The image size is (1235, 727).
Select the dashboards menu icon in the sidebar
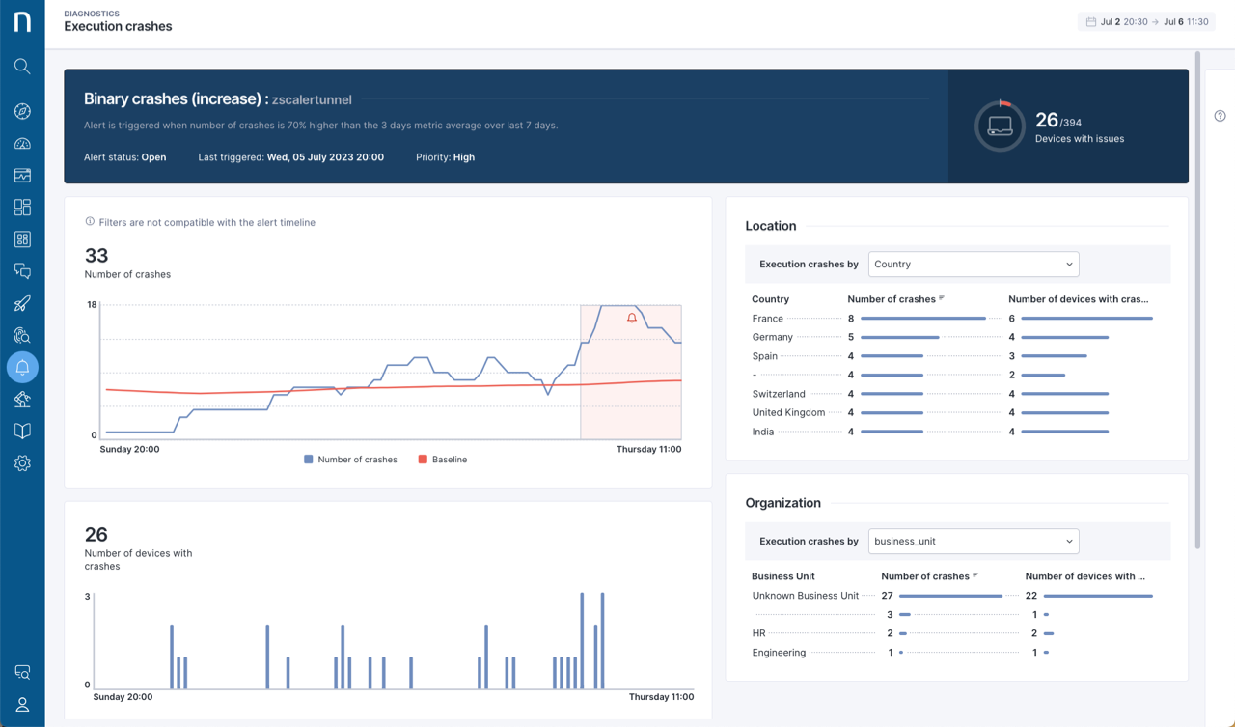22,206
